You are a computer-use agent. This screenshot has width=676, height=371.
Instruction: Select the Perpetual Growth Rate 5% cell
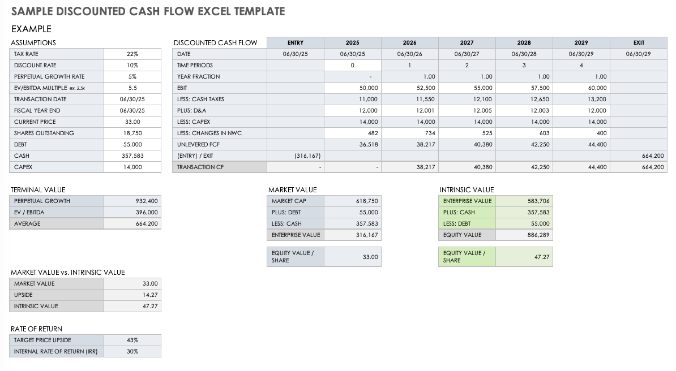tap(132, 76)
